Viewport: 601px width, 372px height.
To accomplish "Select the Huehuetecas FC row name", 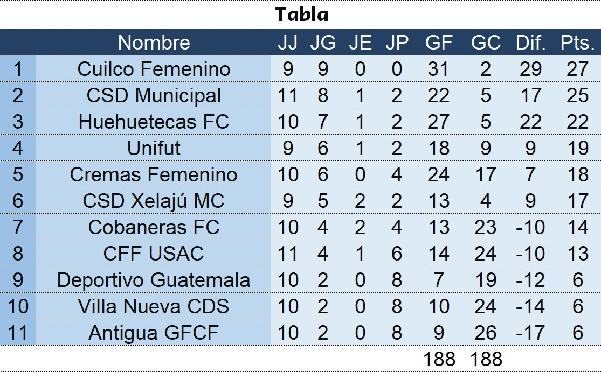I will [154, 122].
